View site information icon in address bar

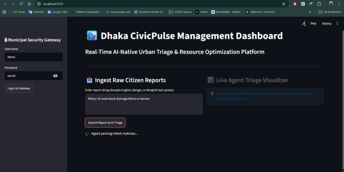tap(39, 4)
